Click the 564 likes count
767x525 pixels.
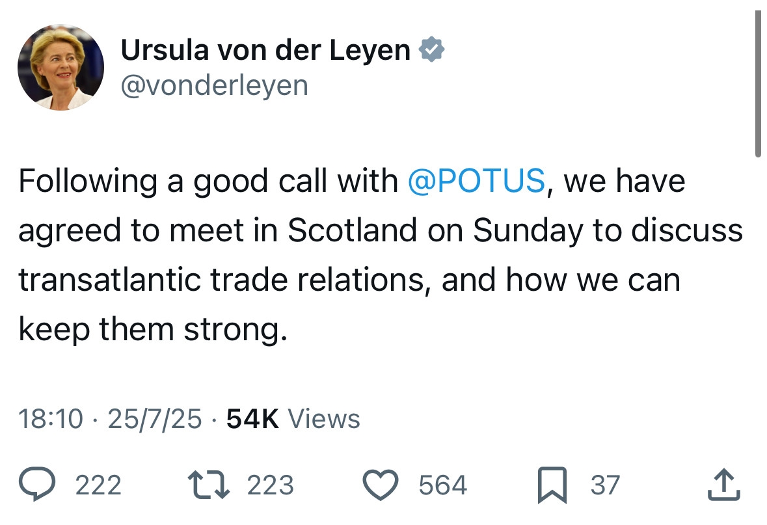(442, 486)
